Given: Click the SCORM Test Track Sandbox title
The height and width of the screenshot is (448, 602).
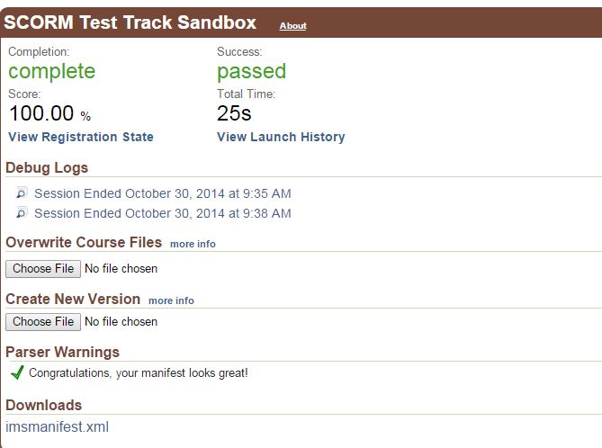Looking at the screenshot, I should [x=130, y=23].
